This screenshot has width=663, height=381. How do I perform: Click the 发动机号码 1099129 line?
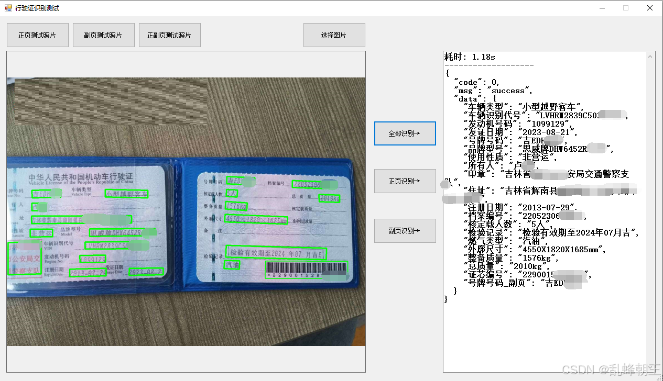click(519, 124)
